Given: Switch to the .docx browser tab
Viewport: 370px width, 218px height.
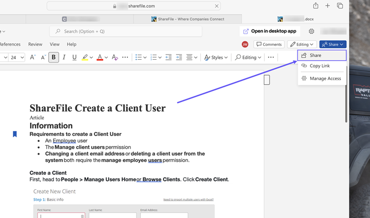Looking at the screenshot, I should coord(295,19).
